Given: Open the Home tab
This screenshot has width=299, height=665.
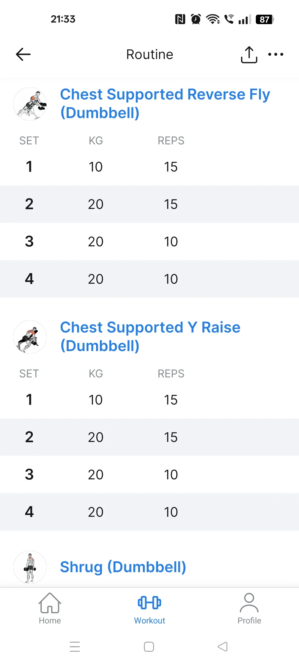Looking at the screenshot, I should [50, 608].
